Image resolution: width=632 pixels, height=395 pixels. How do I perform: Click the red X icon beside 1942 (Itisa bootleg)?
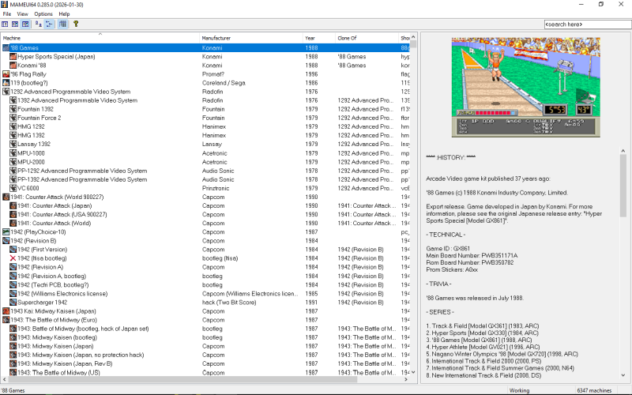click(x=13, y=258)
